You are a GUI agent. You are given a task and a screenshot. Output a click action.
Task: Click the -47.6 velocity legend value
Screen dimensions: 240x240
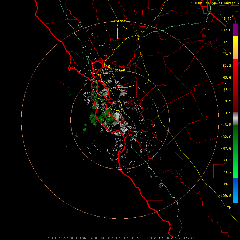pos(226,149)
